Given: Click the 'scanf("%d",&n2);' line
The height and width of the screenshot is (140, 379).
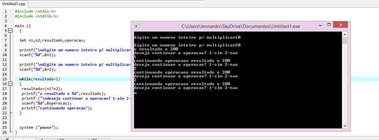Looking at the screenshot, I should [37, 69].
